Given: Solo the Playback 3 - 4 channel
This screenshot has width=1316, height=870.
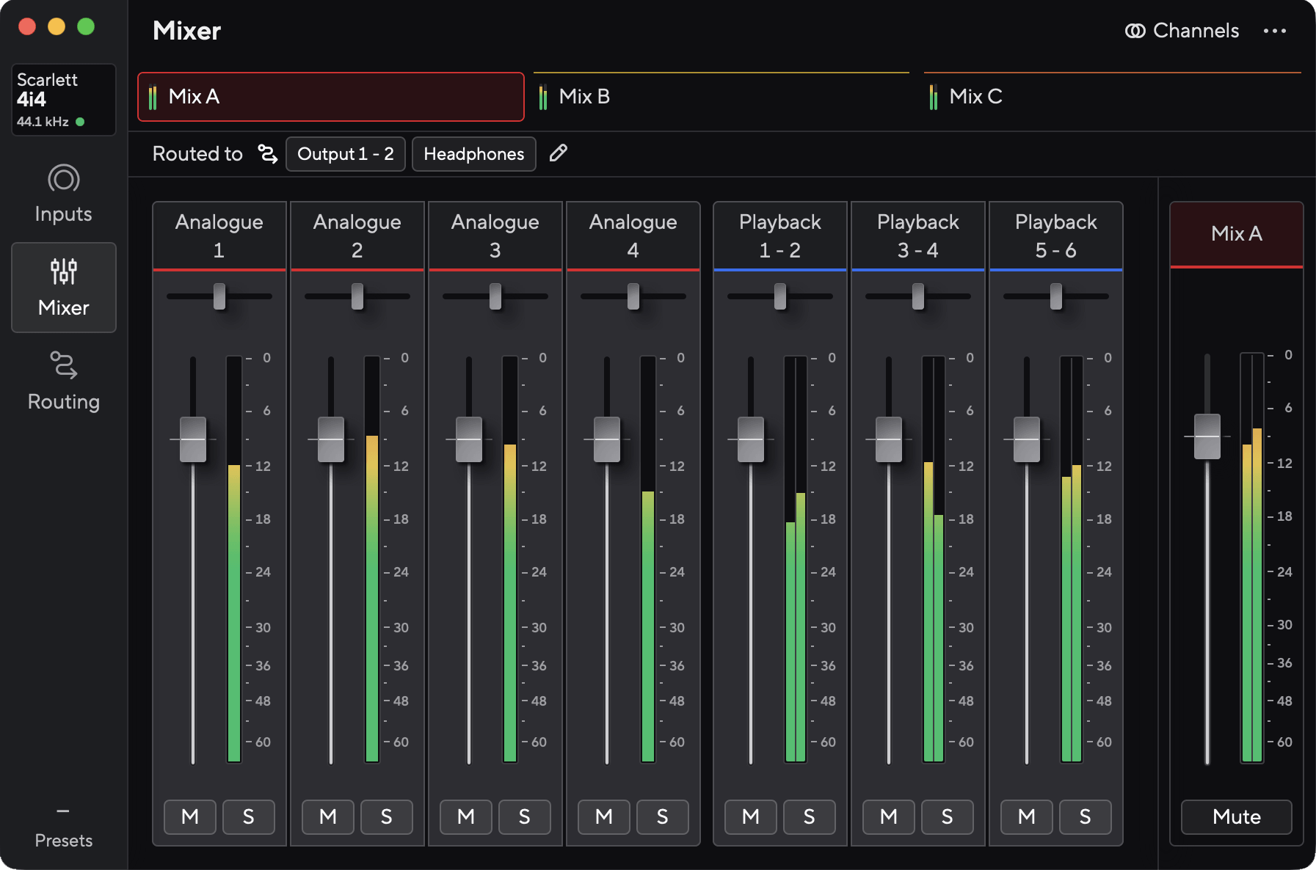Looking at the screenshot, I should (948, 817).
